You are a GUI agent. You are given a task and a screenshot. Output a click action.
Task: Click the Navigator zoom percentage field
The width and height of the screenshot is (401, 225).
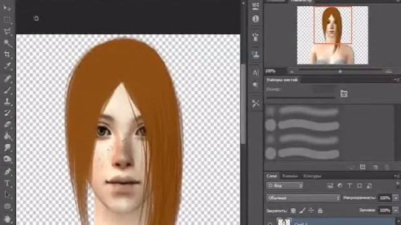[x=276, y=71]
